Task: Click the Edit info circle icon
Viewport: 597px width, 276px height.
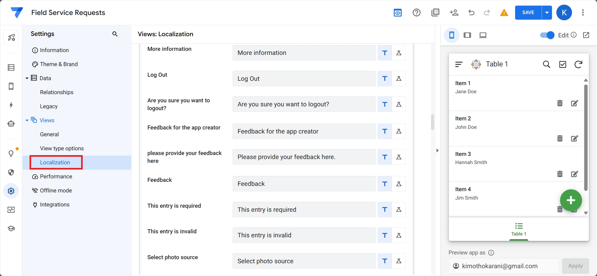Action: coord(574,35)
